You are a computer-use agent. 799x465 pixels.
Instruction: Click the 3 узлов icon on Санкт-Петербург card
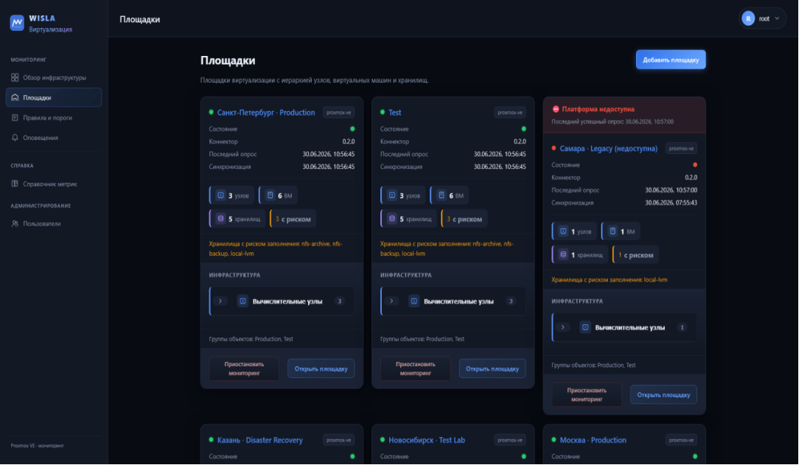[220, 195]
